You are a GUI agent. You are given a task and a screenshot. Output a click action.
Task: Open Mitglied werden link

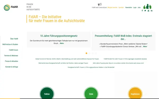pyautogui.click(x=112, y=7)
